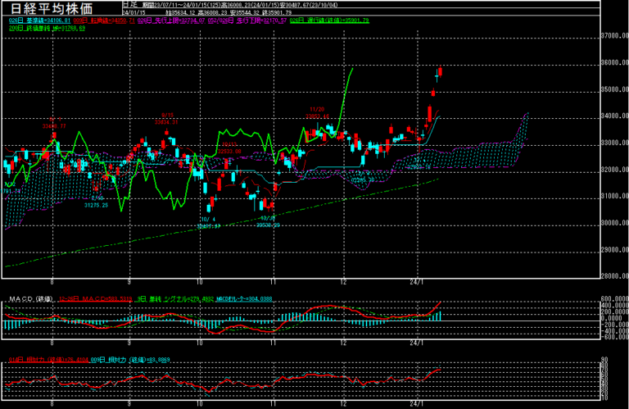The width and height of the screenshot is (629, 409).
Task: Select the cyan 009日 相対力 legend label
Action: [x=130, y=360]
